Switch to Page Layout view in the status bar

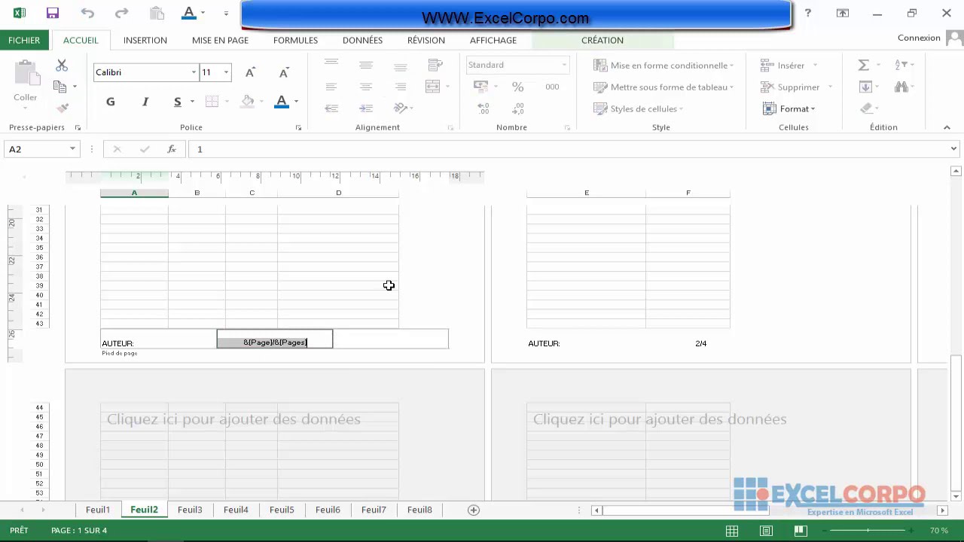pyautogui.click(x=766, y=531)
